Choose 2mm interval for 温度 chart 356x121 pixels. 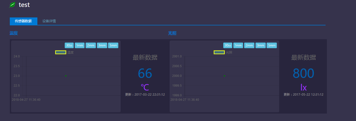tap(90, 45)
